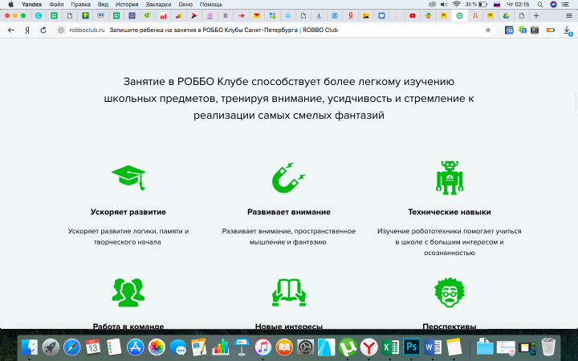The width and height of the screenshot is (578, 361).
Task: Open System Preferences gear in the Dock
Action: coord(306,347)
